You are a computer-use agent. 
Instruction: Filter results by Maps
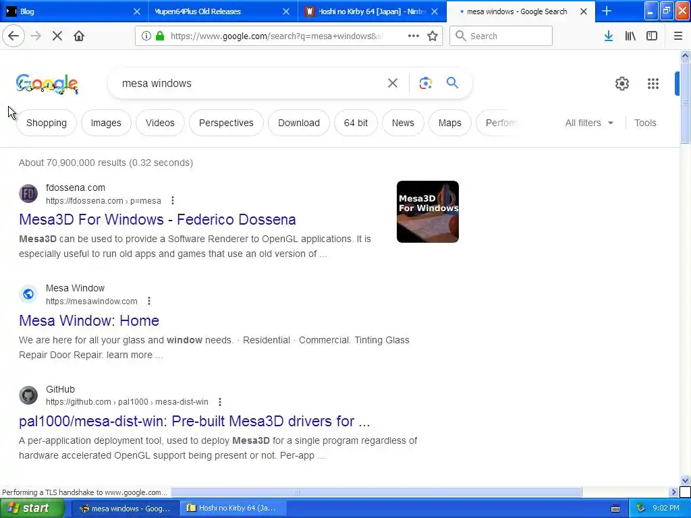pos(449,123)
